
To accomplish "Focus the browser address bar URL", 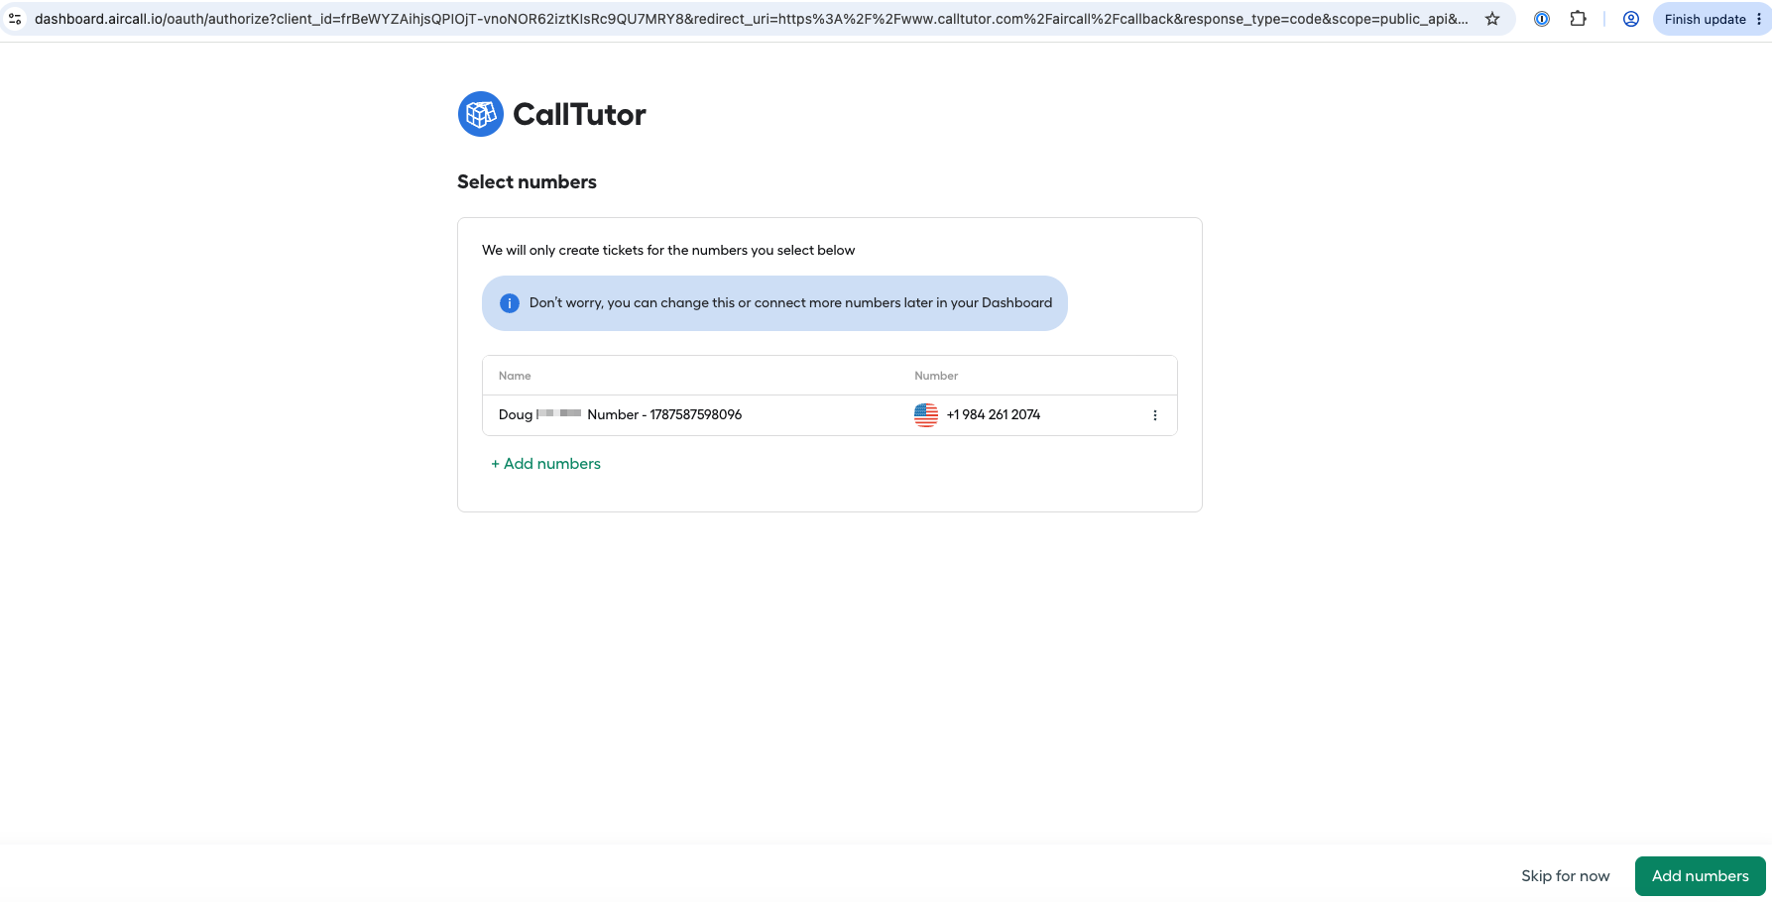I will click(x=752, y=19).
